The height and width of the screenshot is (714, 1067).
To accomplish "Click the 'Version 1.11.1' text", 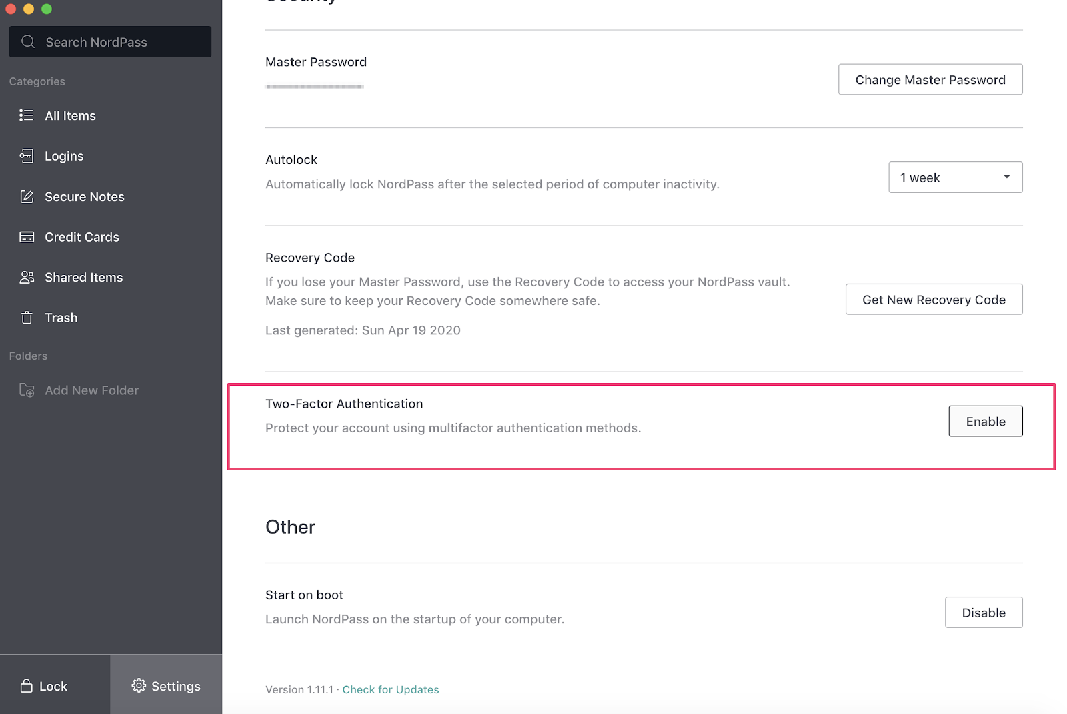I will coord(299,689).
